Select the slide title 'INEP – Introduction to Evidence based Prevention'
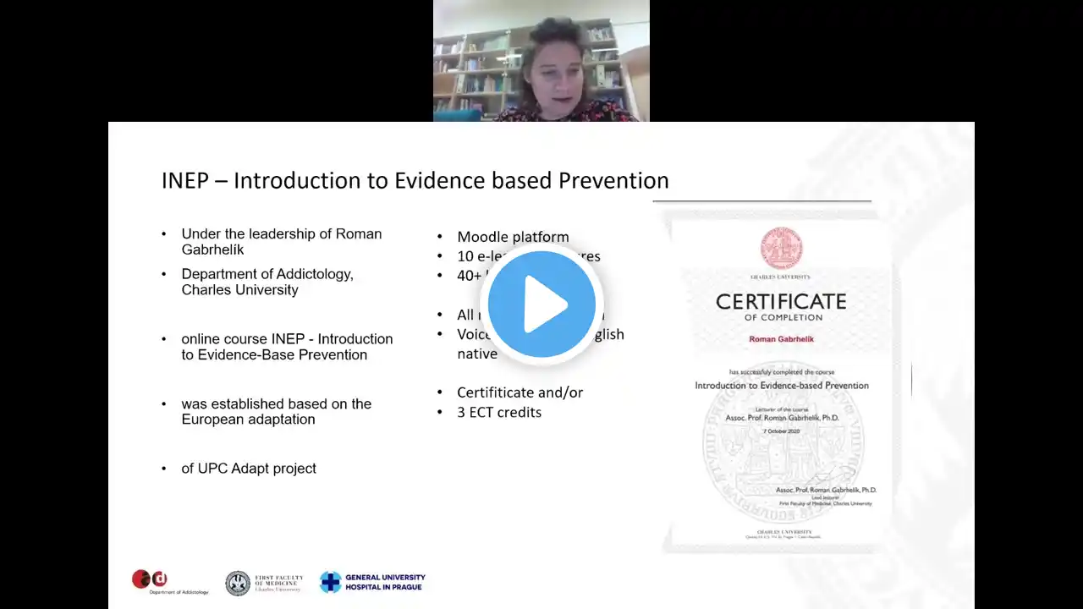1083x609 pixels. (x=415, y=180)
